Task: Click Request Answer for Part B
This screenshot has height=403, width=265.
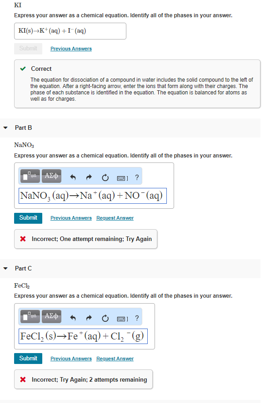Action: [115, 218]
